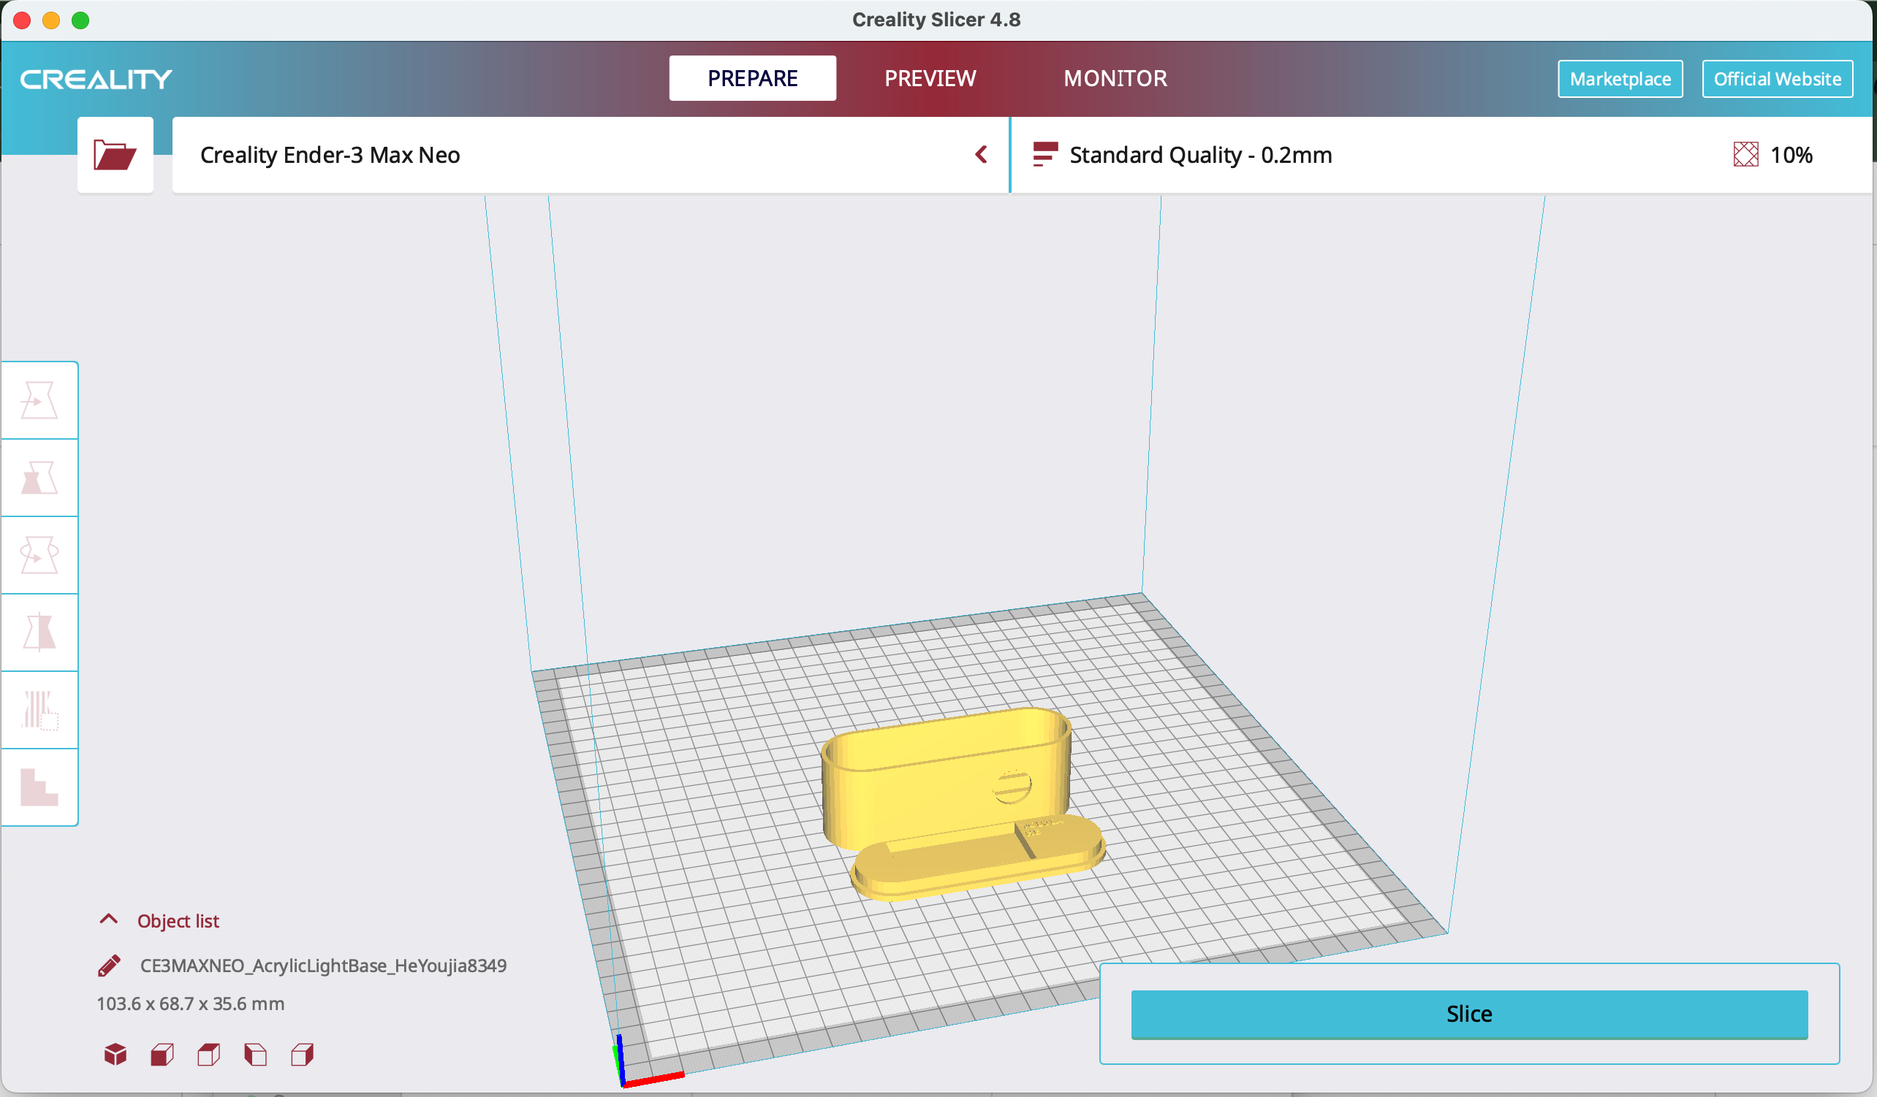This screenshot has height=1097, width=1877.
Task: Switch to the PREVIEW tab
Action: [x=930, y=78]
